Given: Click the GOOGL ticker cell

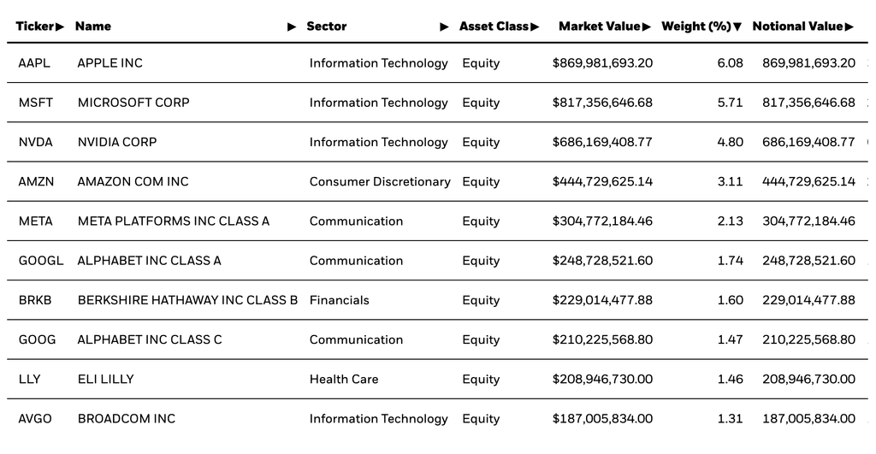Looking at the screenshot, I should point(41,261).
